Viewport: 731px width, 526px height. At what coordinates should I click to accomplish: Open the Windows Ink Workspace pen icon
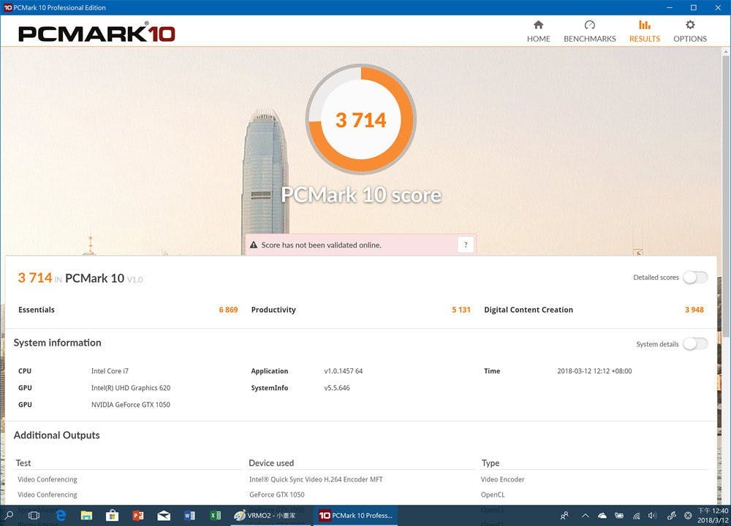(x=671, y=515)
